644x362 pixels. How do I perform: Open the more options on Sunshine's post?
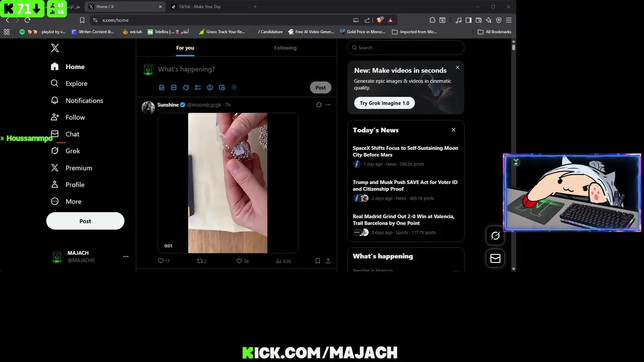tap(328, 105)
